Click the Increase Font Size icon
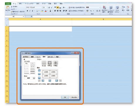This screenshot has height=109, width=139. click(x=49, y=7)
